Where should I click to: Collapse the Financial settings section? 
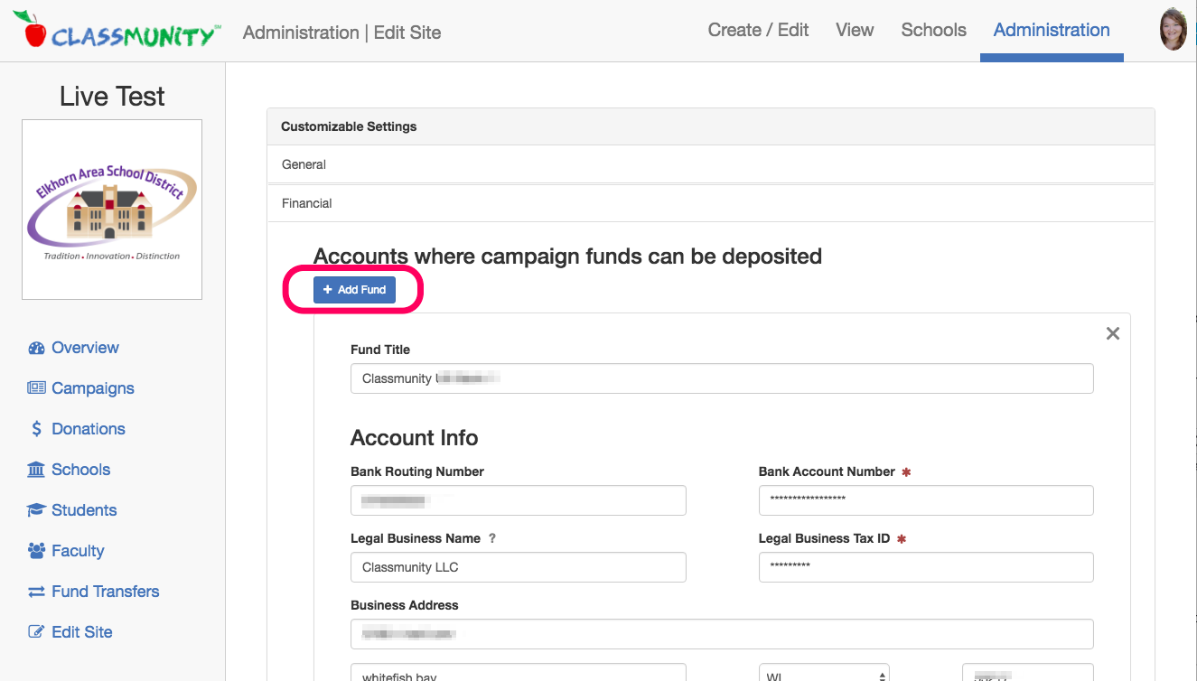306,202
